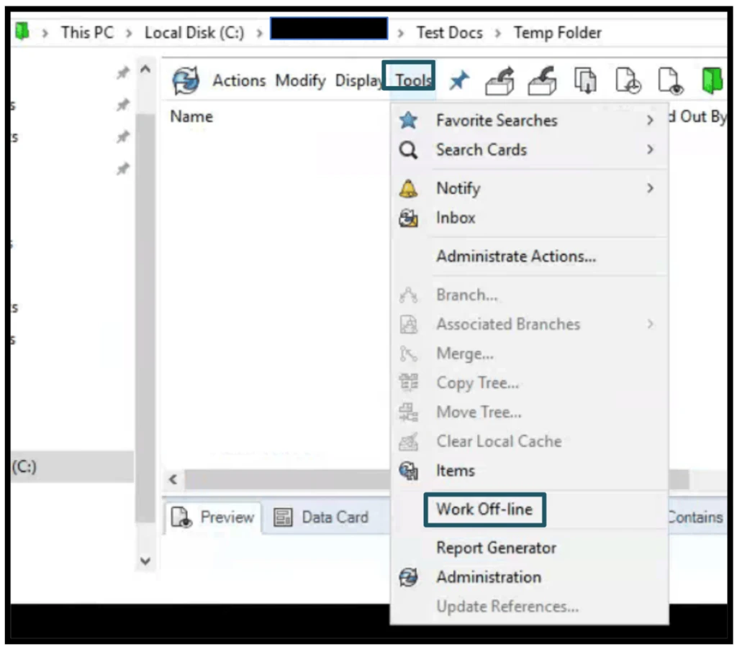
Task: Expand the Favorite Searches submenu arrow
Action: (x=650, y=121)
